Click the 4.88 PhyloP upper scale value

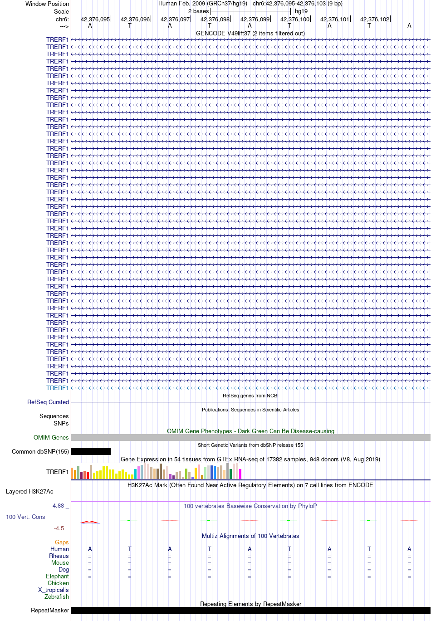pyautogui.click(x=58, y=505)
